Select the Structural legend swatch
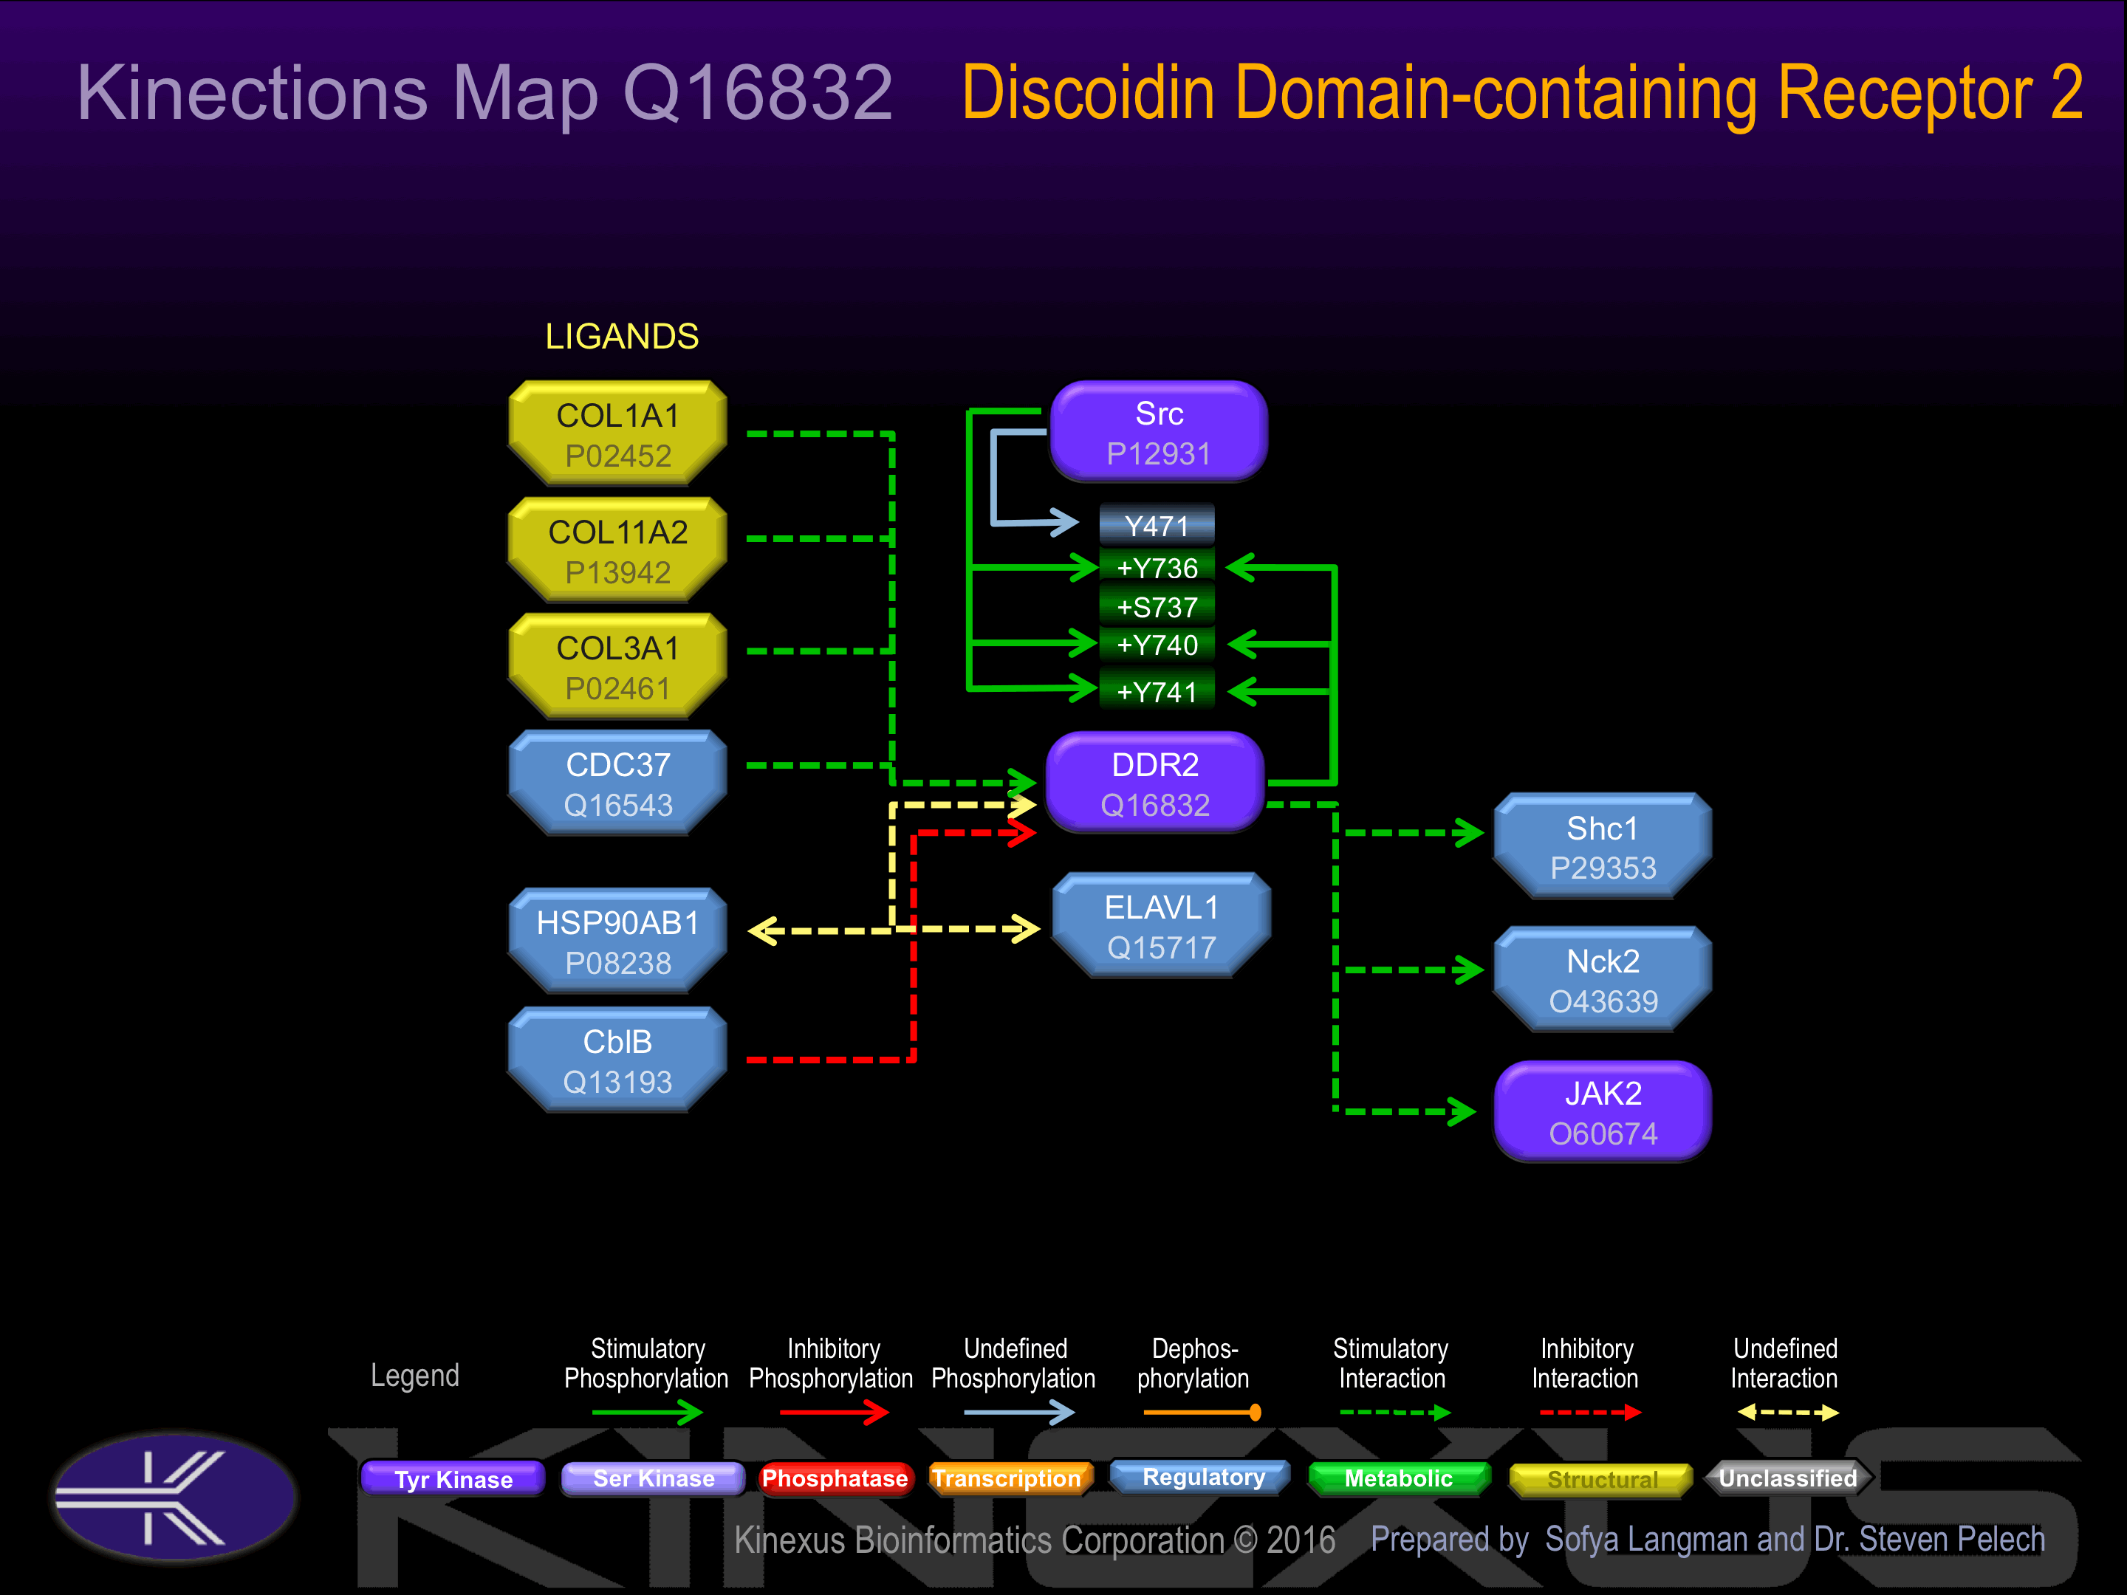The width and height of the screenshot is (2127, 1595). [x=1602, y=1478]
